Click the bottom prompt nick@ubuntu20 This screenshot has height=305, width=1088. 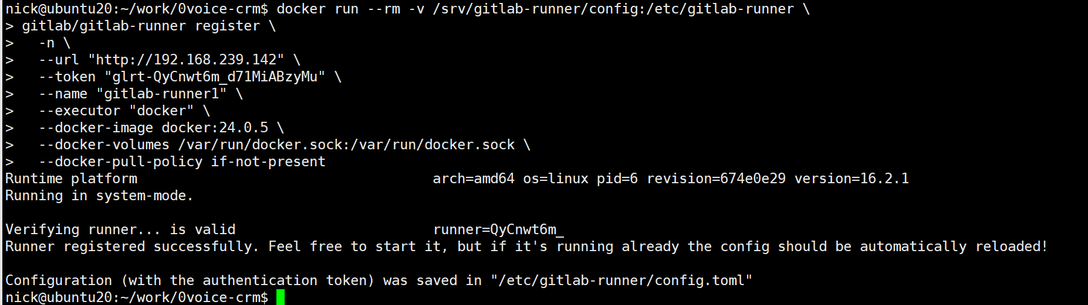click(x=58, y=297)
